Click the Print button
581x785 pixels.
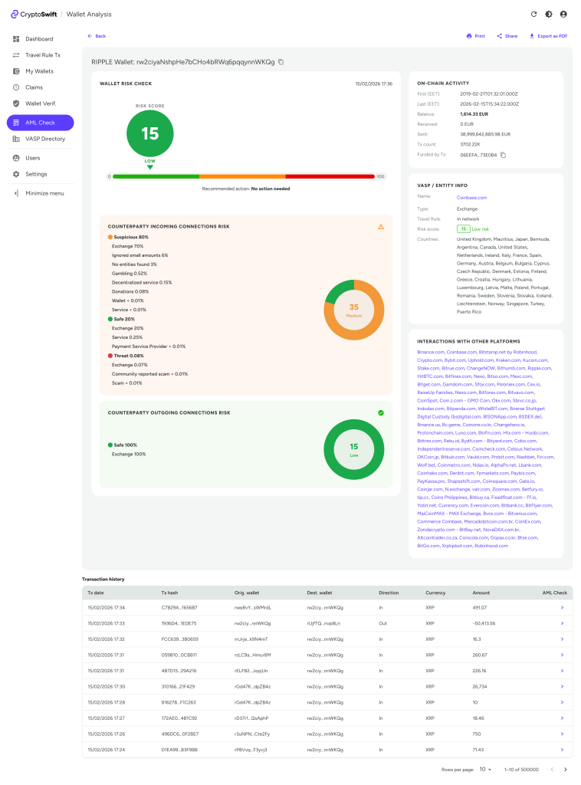pos(475,36)
